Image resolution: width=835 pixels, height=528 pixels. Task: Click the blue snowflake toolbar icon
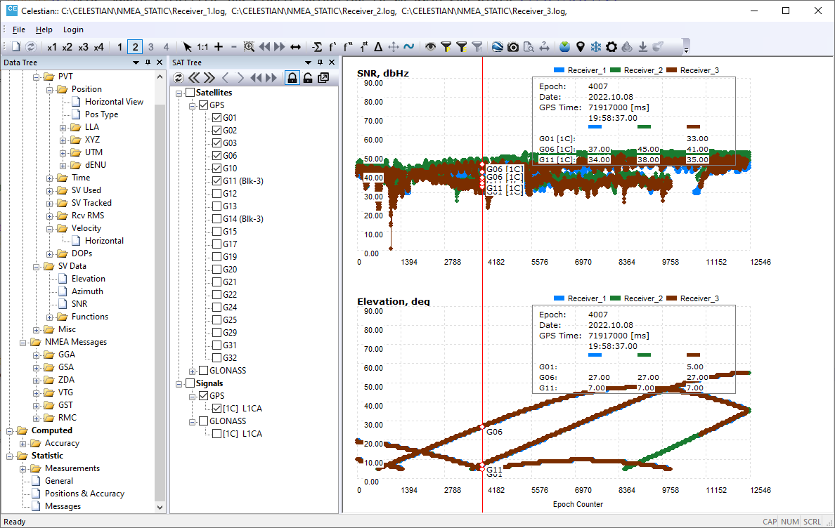click(596, 47)
